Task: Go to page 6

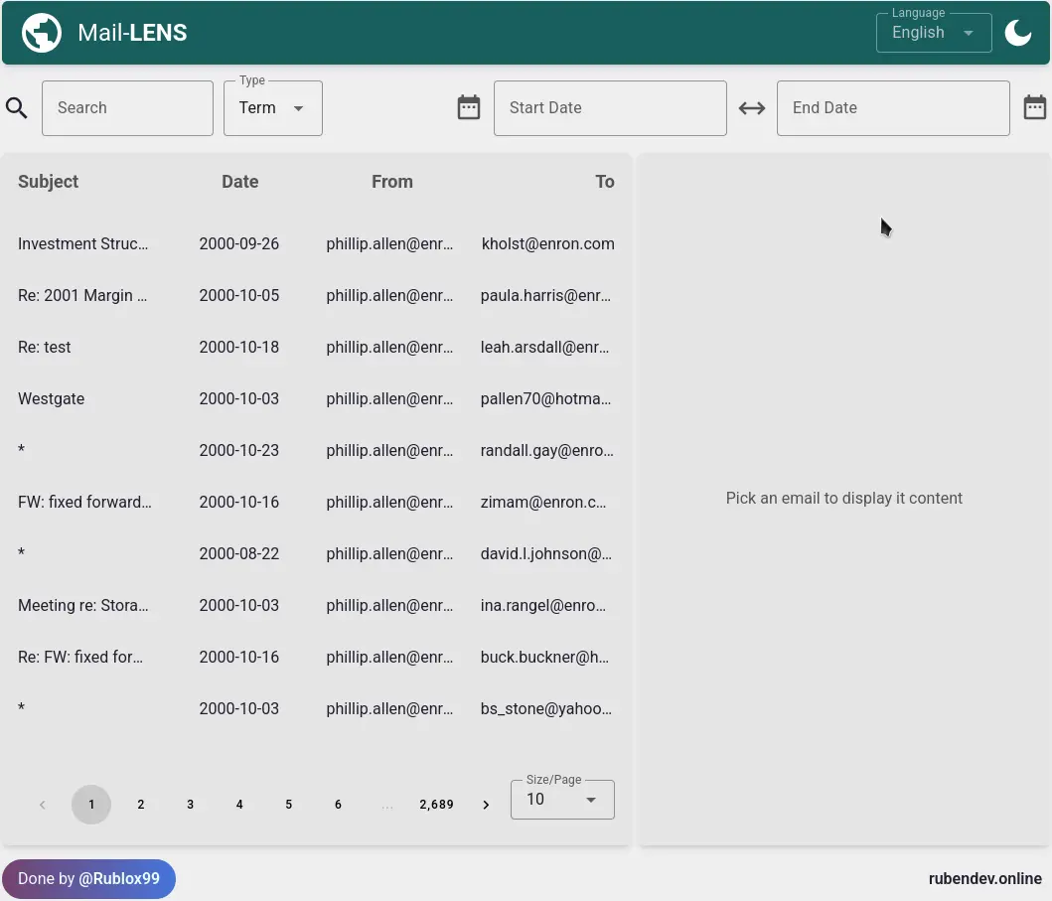Action: pyautogui.click(x=338, y=805)
